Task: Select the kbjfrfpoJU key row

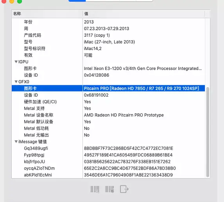Action: click(x=108, y=162)
